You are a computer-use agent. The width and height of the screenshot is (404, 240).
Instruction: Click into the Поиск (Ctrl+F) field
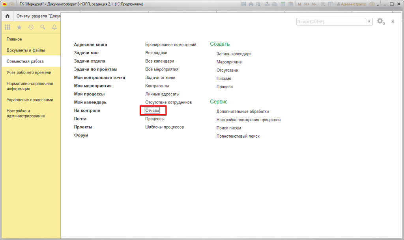pos(331,22)
